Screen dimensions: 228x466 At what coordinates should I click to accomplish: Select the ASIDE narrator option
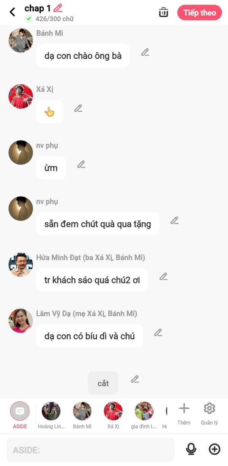point(20,415)
